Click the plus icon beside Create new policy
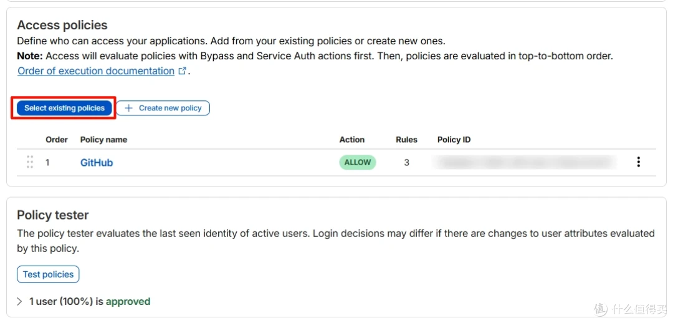This screenshot has width=673, height=323. point(128,108)
